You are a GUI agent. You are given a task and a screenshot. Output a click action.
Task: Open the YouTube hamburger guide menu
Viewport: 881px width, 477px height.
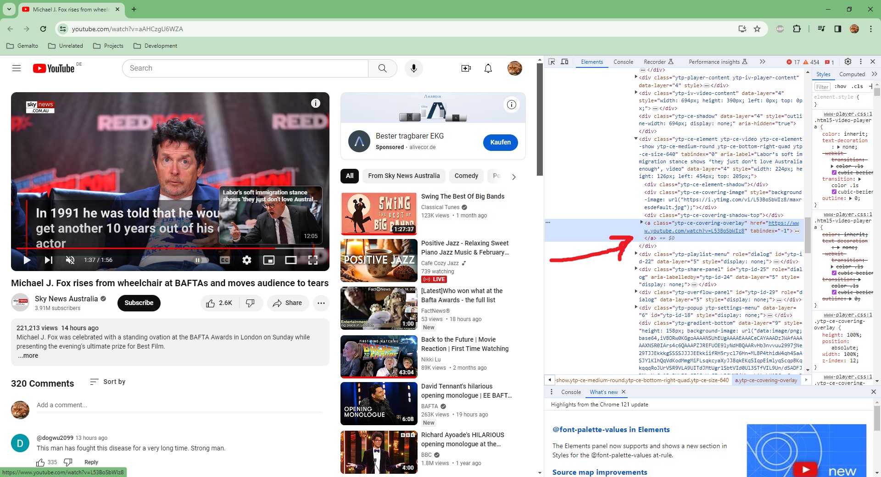[17, 68]
